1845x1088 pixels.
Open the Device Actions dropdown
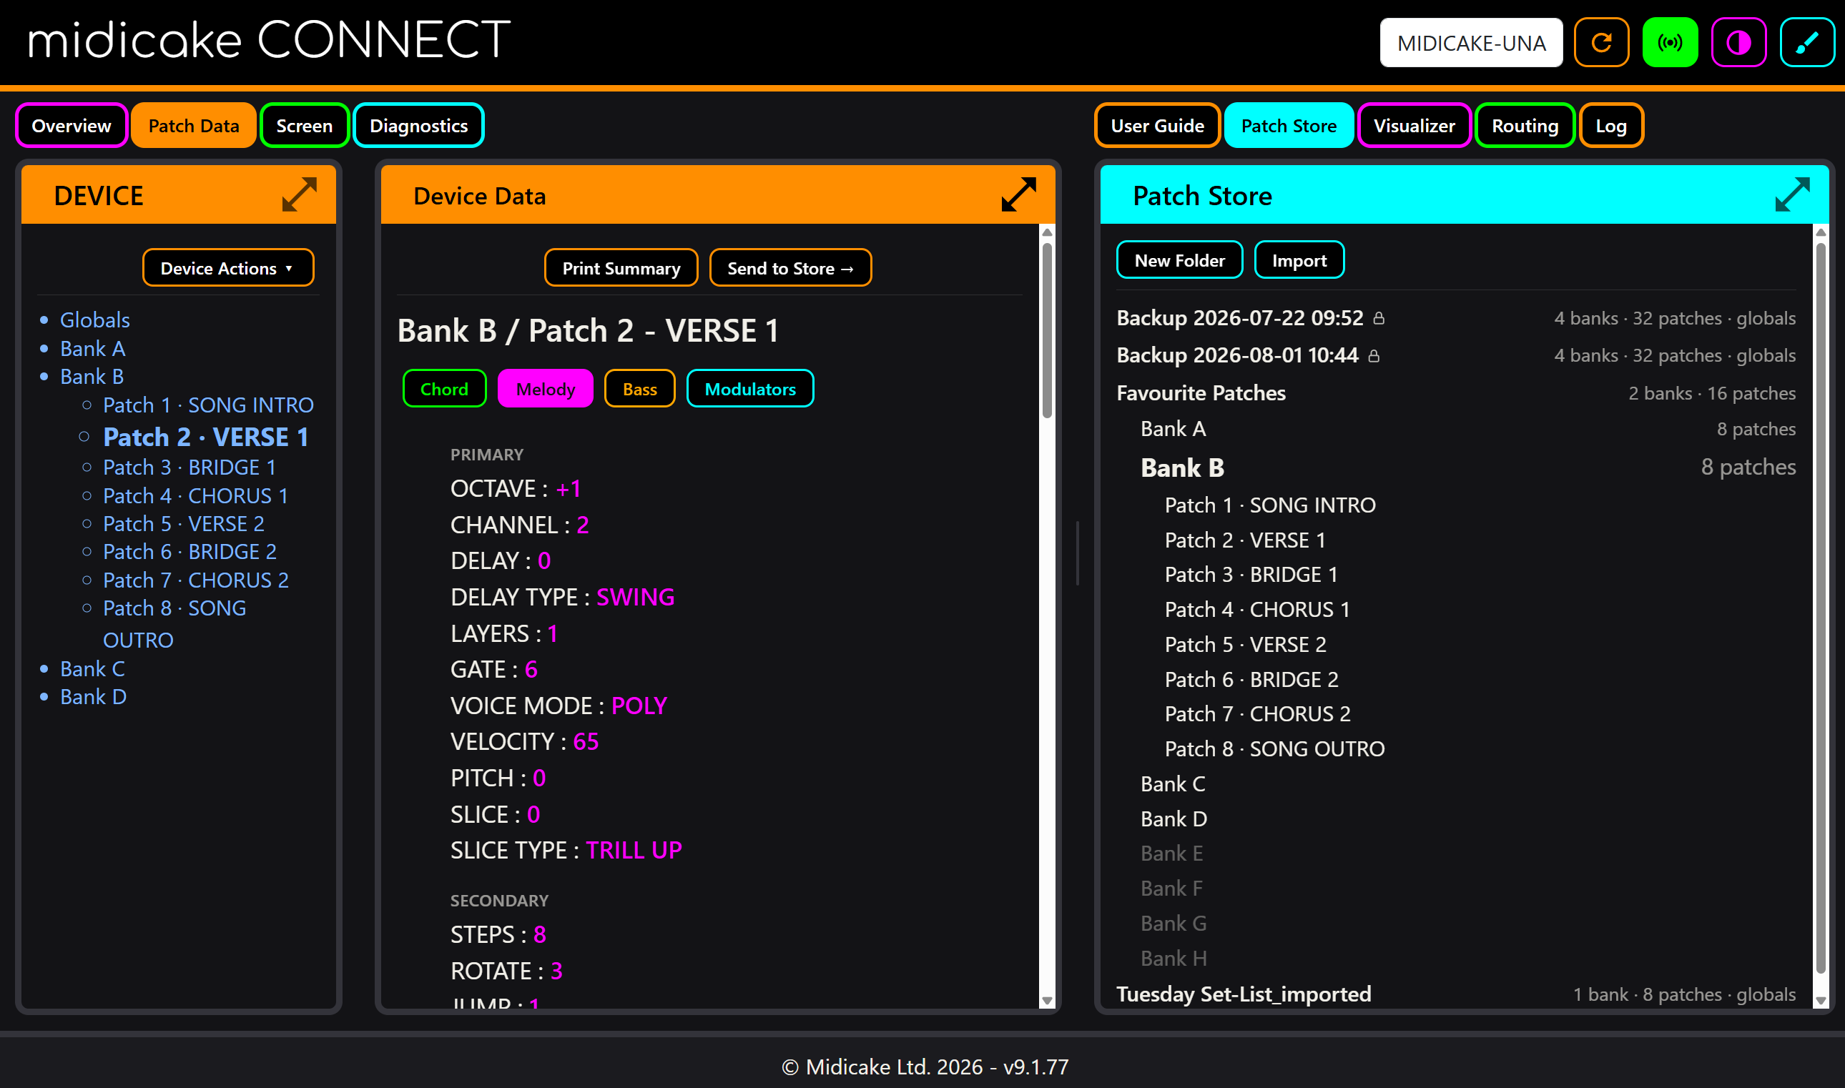(x=228, y=267)
